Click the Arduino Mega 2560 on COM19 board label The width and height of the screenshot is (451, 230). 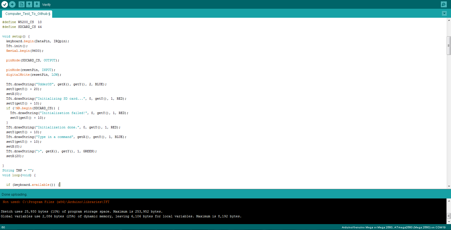pos(393,227)
